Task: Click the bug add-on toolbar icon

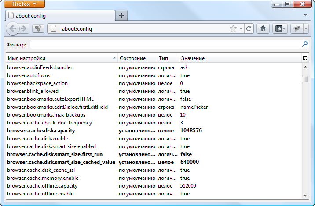Action: click(x=297, y=28)
